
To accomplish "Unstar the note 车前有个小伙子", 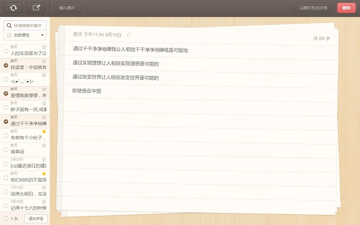I will [44, 131].
